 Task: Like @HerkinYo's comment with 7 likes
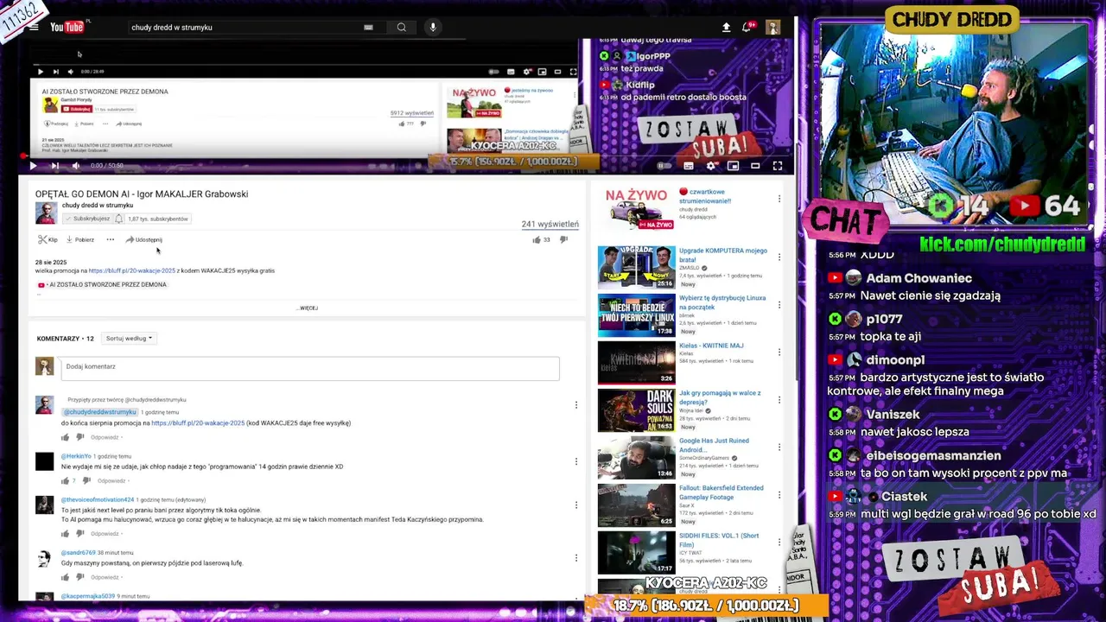[x=65, y=480]
